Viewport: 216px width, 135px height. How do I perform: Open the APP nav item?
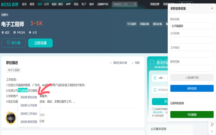[68, 4]
